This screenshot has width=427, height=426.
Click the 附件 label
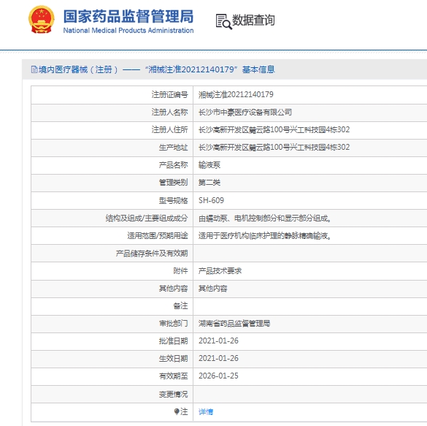pyautogui.click(x=180, y=271)
